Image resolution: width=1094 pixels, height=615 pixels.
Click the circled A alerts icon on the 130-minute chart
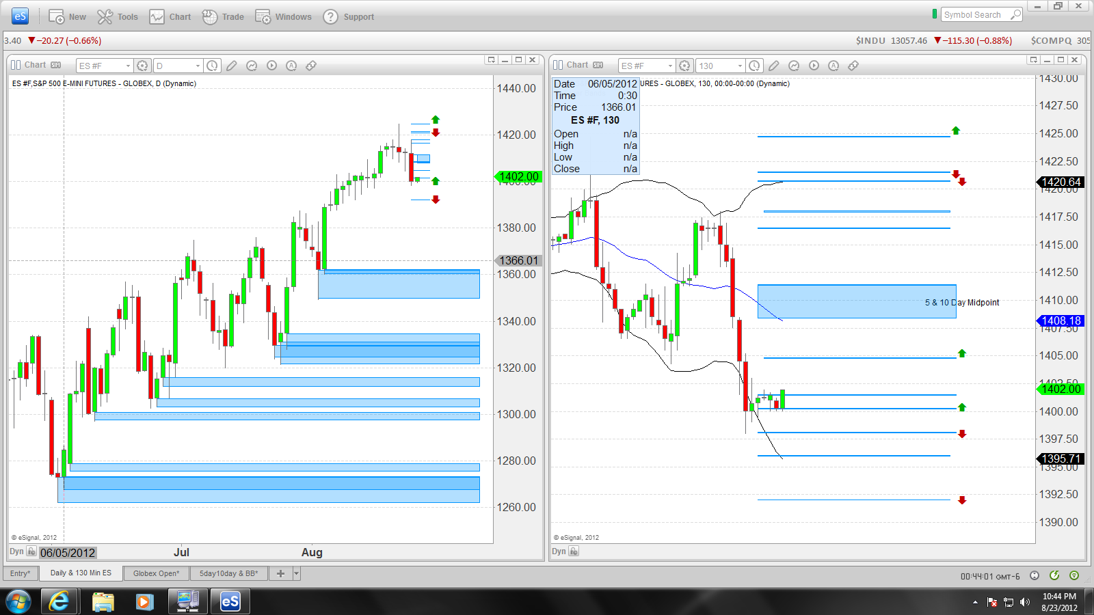point(833,66)
